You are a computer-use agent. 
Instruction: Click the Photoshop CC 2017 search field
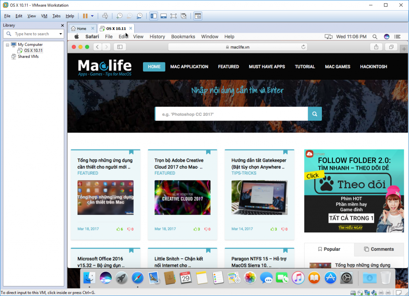point(232,114)
